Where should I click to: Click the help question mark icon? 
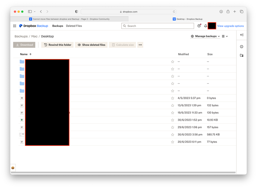pos(199,26)
